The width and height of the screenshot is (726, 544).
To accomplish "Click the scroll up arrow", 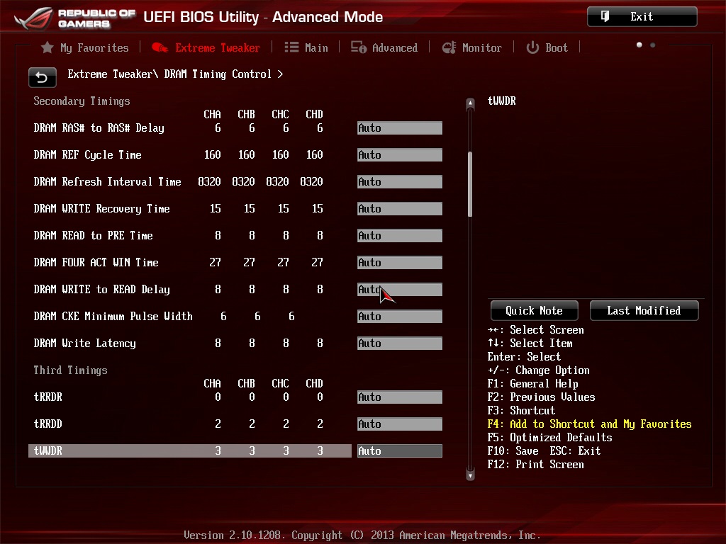I will pos(471,103).
